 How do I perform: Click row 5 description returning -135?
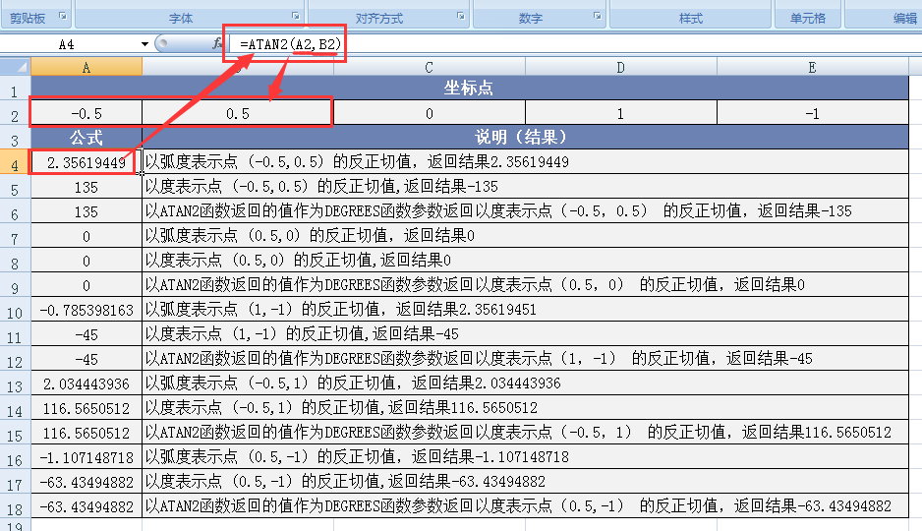tap(525, 187)
